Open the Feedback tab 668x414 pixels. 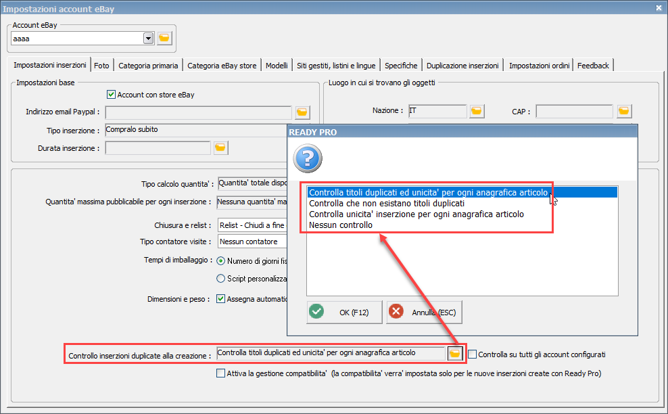tap(593, 66)
